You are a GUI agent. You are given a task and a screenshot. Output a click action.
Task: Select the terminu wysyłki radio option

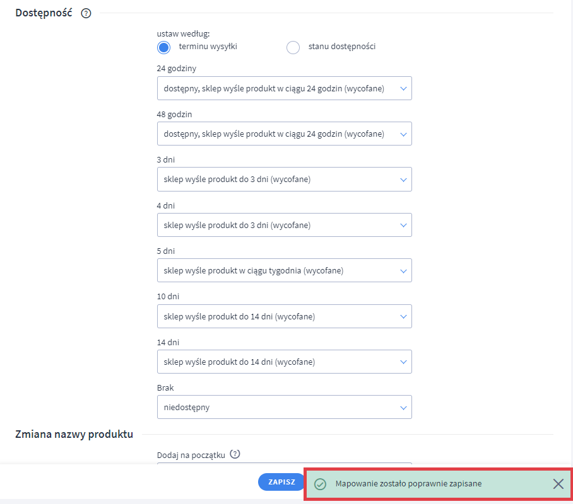tap(164, 47)
